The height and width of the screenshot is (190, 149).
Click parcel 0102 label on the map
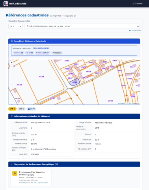(x=18, y=98)
